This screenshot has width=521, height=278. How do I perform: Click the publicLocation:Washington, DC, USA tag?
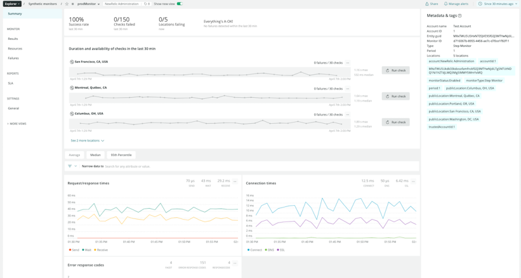(x=453, y=120)
